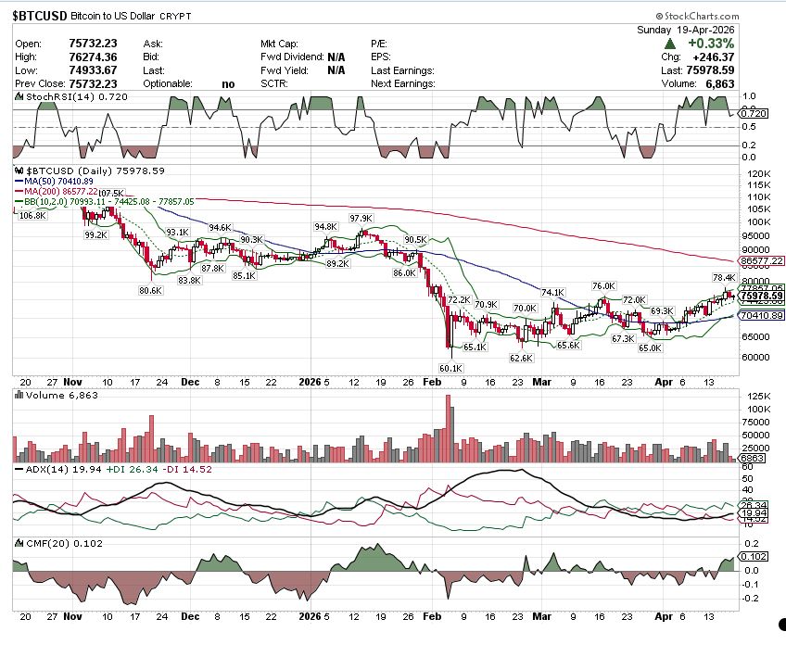The image size is (786, 657).
Task: Click the 62.6K low price label
Action: point(521,358)
